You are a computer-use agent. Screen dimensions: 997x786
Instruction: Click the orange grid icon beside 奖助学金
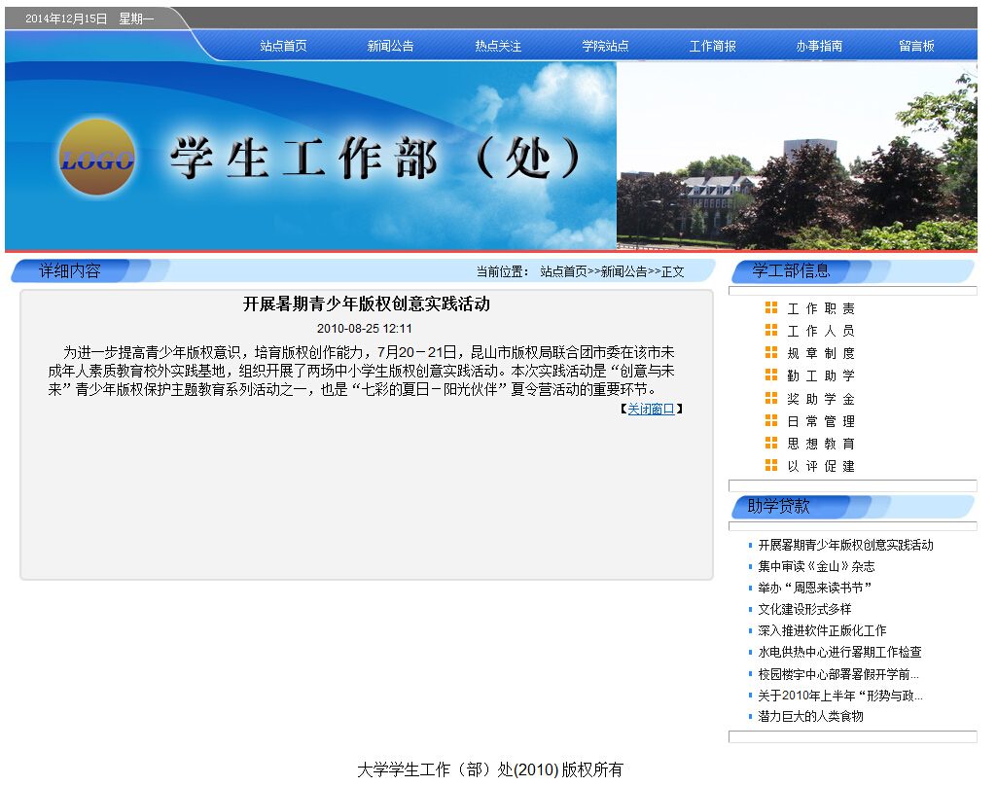point(771,398)
